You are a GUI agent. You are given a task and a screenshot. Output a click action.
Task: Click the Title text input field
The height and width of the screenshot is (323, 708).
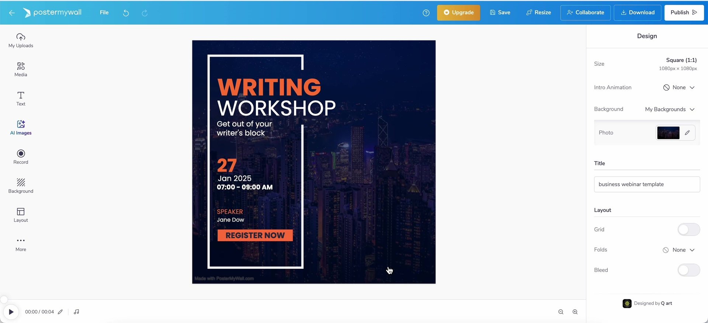[646, 184]
